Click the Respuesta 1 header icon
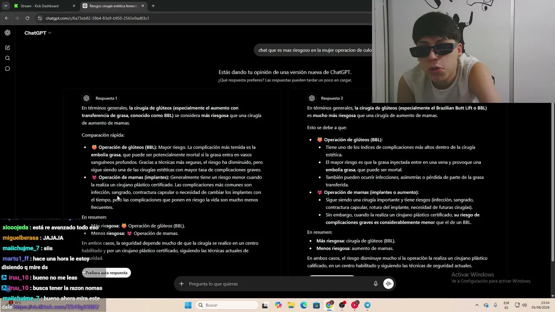 (86, 98)
